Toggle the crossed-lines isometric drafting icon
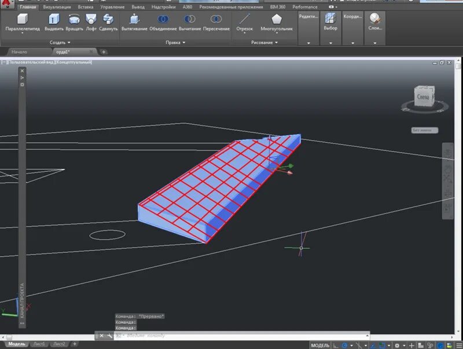 click(359, 345)
